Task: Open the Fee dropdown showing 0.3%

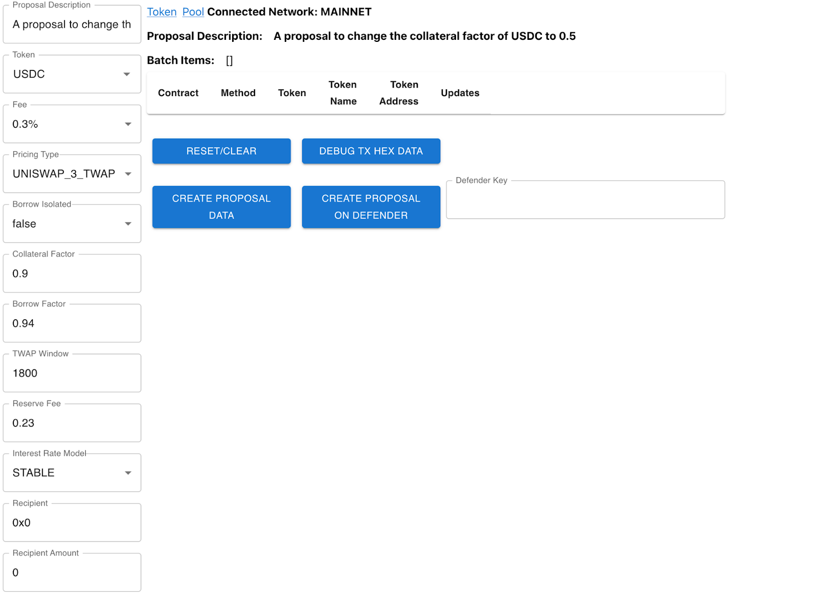Action: 72,124
